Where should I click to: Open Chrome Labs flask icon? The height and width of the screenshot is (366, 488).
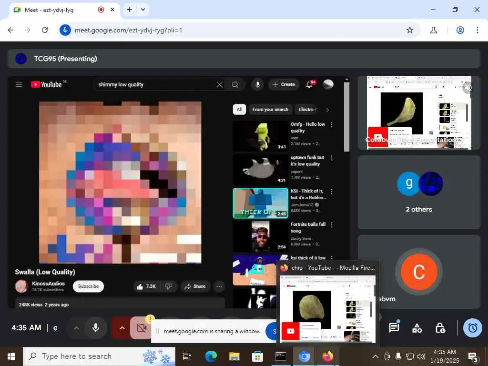tap(434, 30)
